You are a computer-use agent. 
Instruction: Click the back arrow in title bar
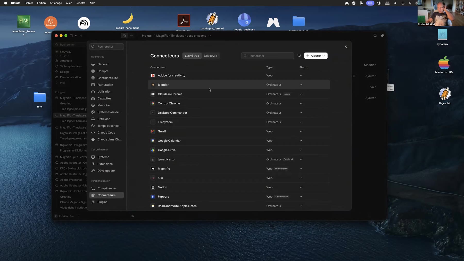76,36
